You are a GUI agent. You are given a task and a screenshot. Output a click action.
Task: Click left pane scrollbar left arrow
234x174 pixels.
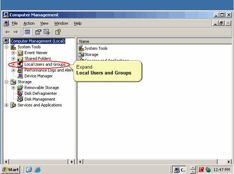click(x=6, y=161)
